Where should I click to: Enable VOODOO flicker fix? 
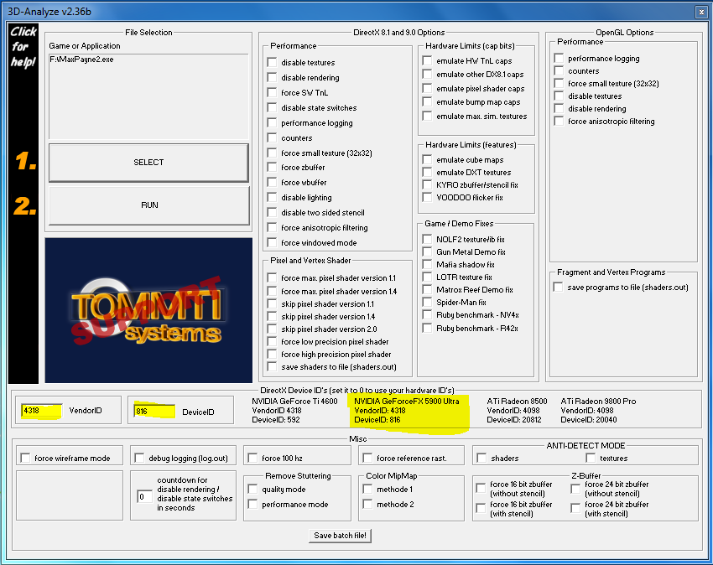click(427, 197)
